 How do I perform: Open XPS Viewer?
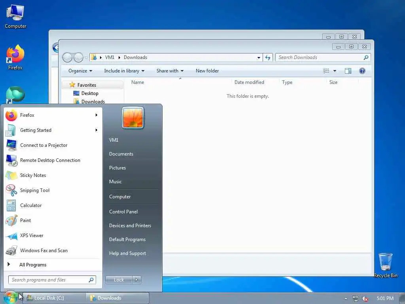(x=53, y=236)
